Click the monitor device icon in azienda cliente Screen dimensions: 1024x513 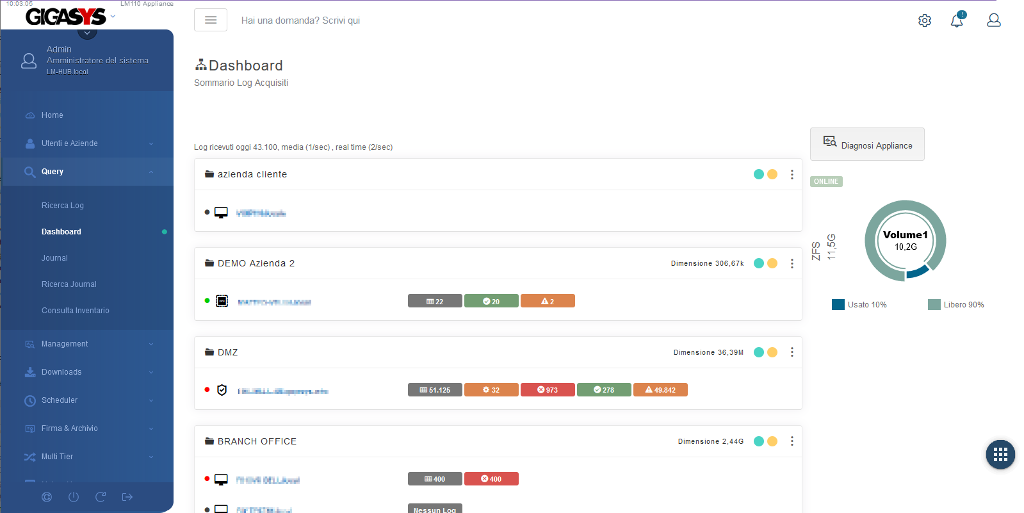[x=221, y=213]
